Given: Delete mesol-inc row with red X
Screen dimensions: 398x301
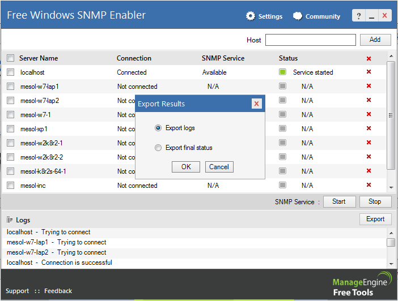Looking at the screenshot, I should (369, 185).
